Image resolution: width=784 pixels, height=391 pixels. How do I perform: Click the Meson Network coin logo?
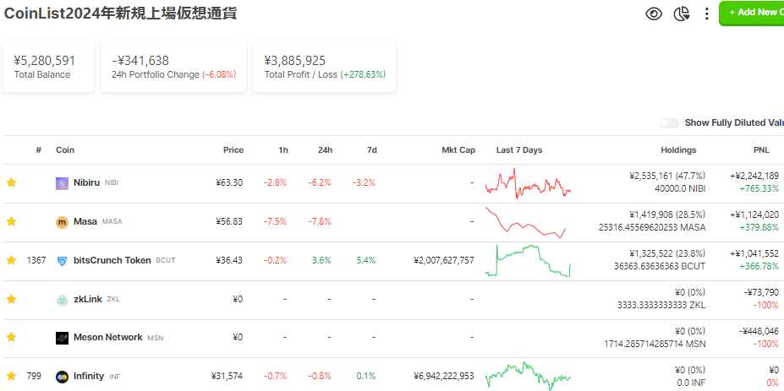tap(62, 338)
